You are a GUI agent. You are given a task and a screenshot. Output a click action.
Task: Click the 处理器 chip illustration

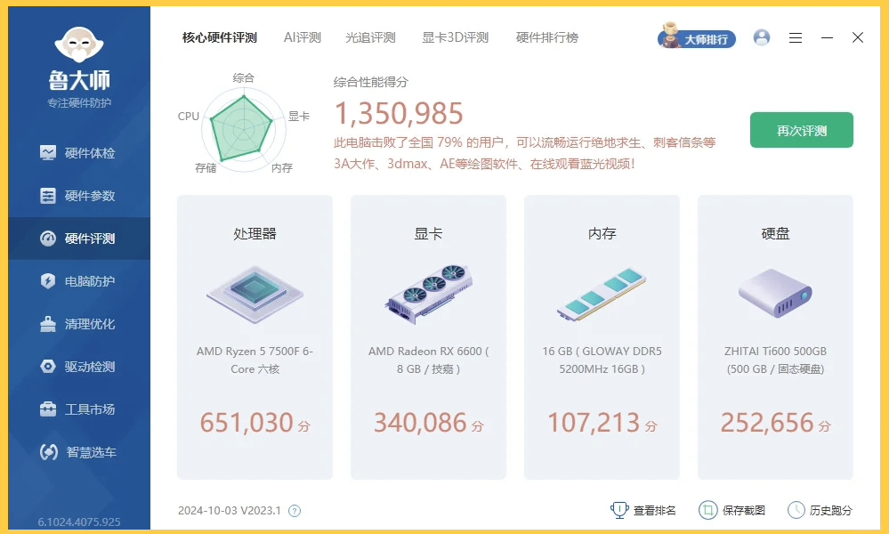[255, 295]
